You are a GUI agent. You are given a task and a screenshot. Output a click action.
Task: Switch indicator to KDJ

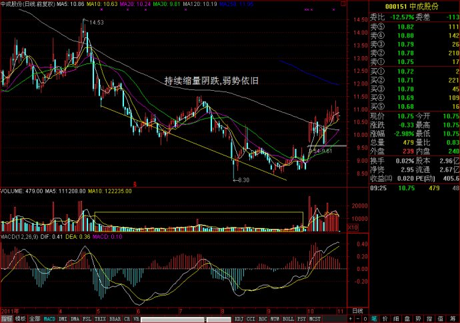(x=239, y=319)
